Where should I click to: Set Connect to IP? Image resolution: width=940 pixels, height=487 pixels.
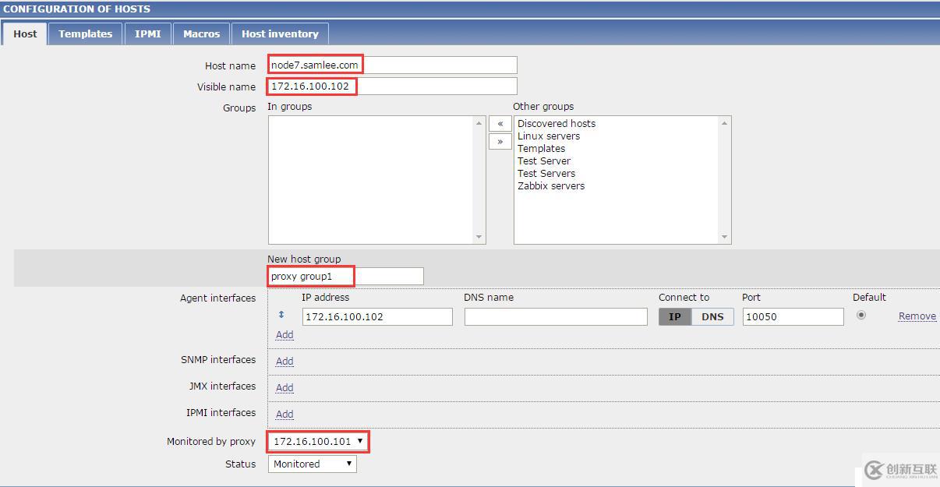pyautogui.click(x=675, y=316)
